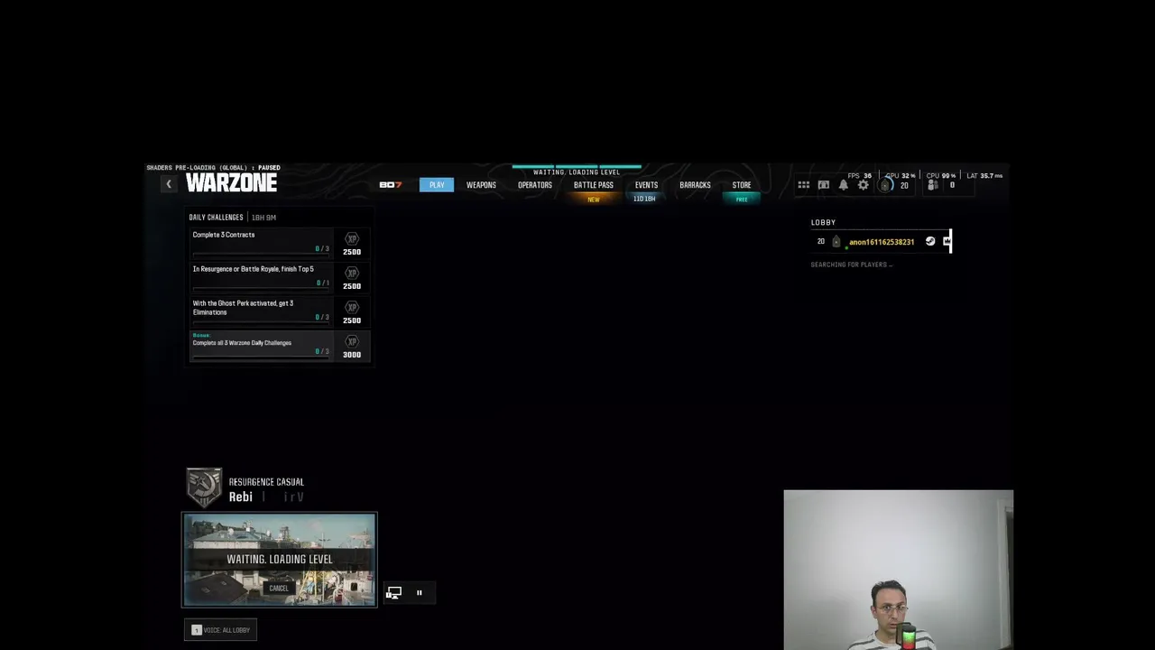Click the FPS 36 counter
This screenshot has height=650, width=1155.
[860, 176]
